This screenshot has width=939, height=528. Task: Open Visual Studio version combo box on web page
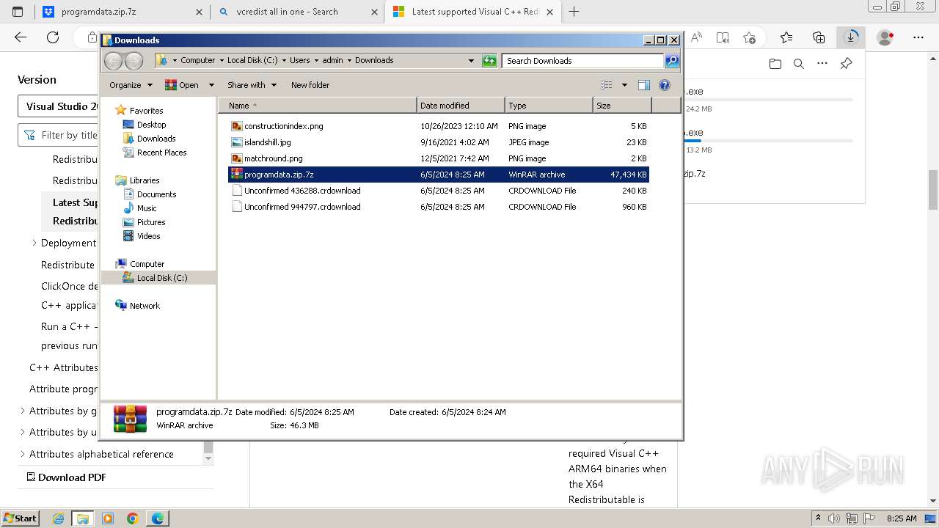coord(59,106)
